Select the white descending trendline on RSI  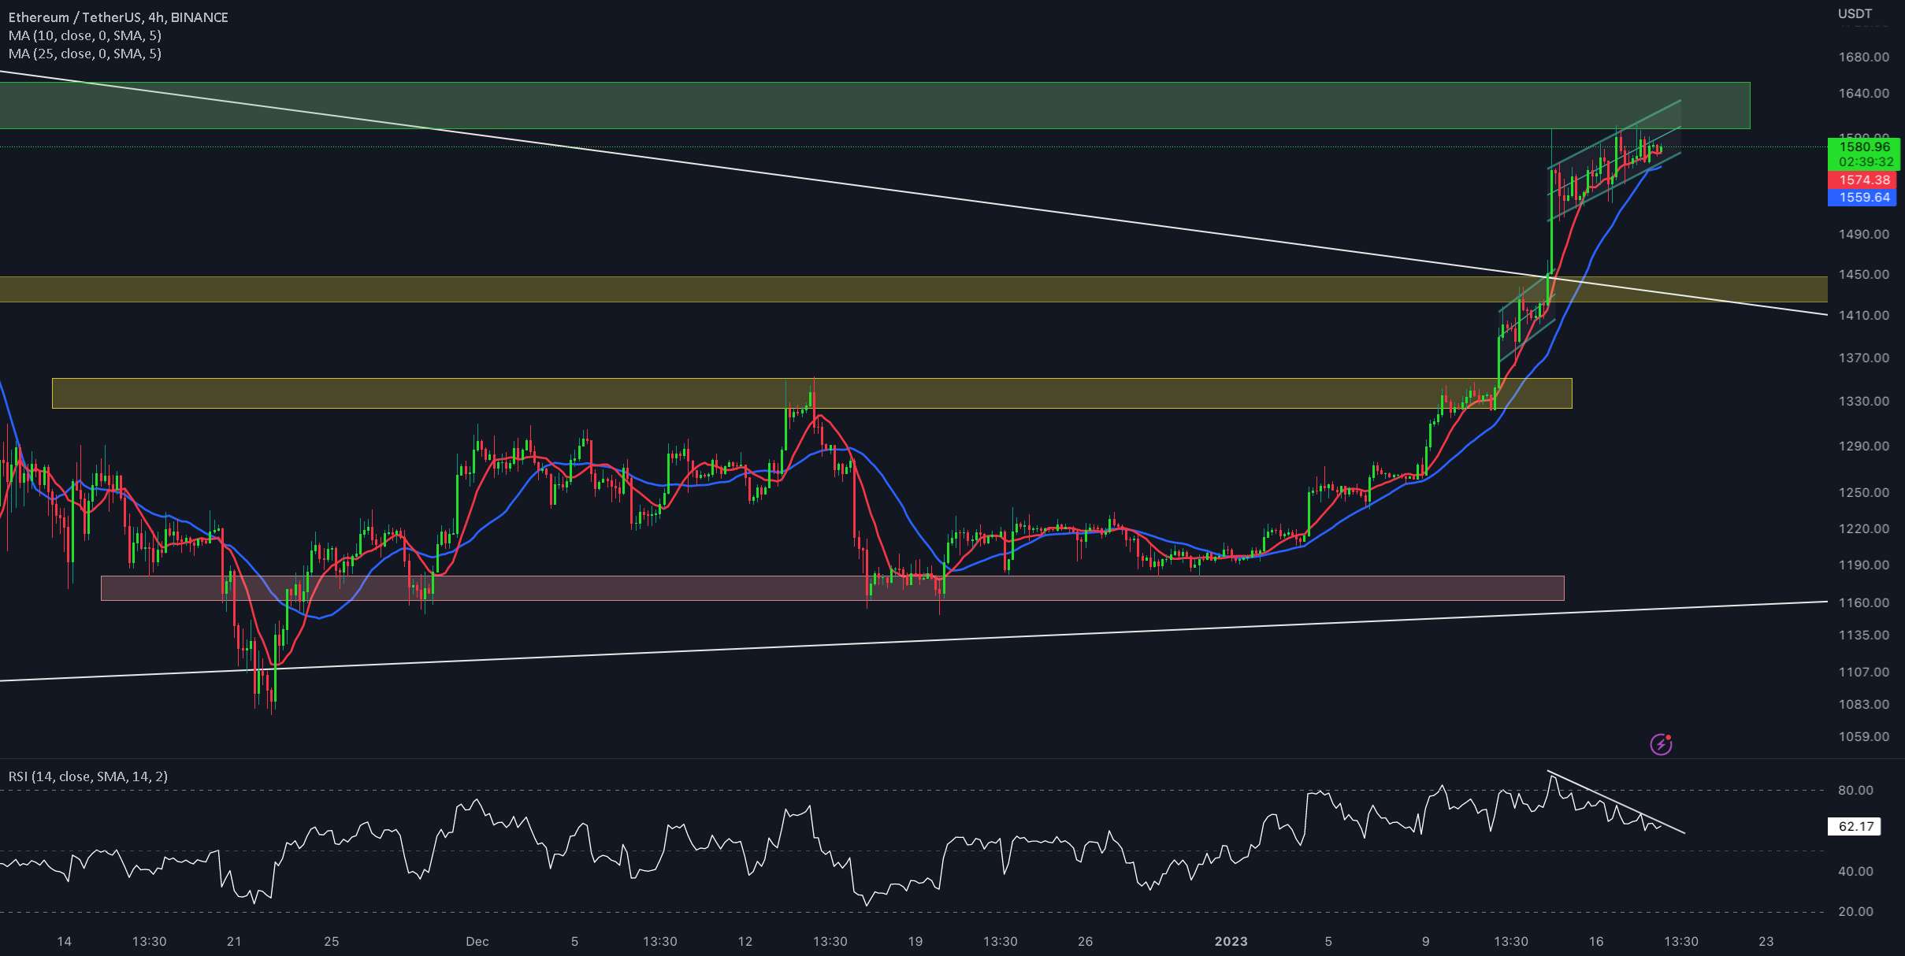tap(1616, 802)
